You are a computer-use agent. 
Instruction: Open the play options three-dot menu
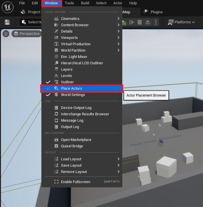click(x=156, y=22)
